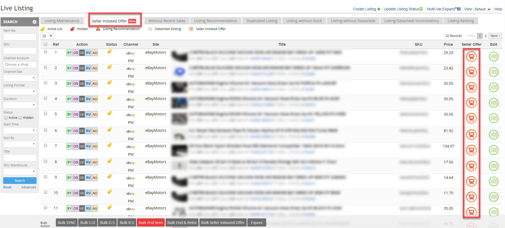Image resolution: width=505 pixels, height=228 pixels.
Task: Tick the checkbox for row 11
Action: pyautogui.click(x=46, y=208)
